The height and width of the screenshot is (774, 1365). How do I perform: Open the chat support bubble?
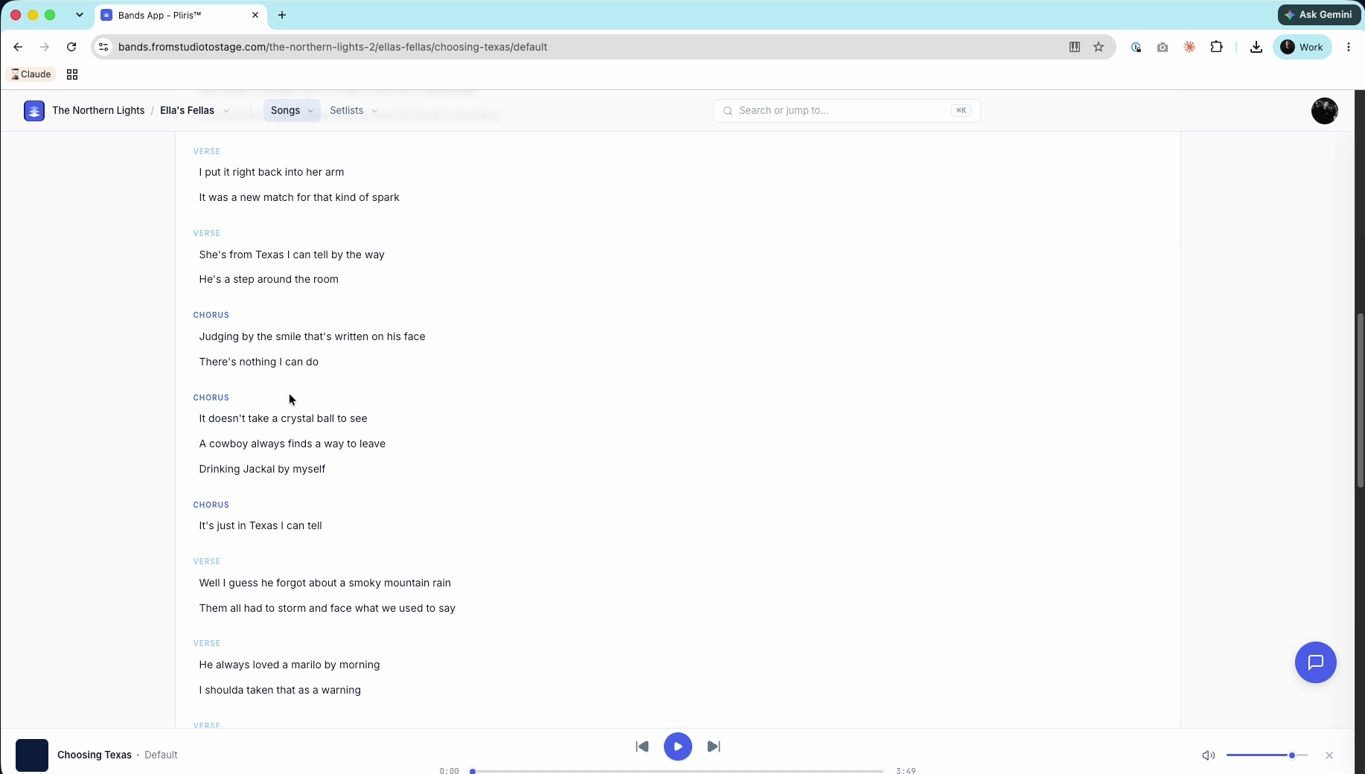pos(1315,662)
